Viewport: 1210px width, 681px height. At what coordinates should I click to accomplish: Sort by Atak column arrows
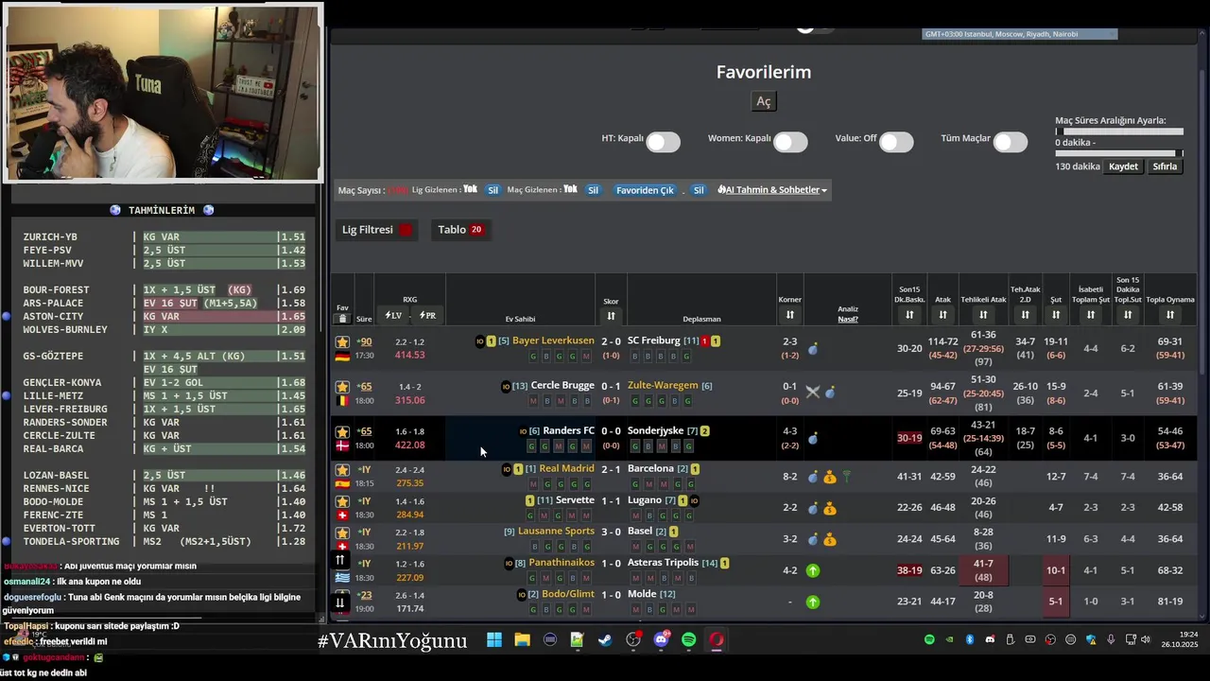coord(942,315)
